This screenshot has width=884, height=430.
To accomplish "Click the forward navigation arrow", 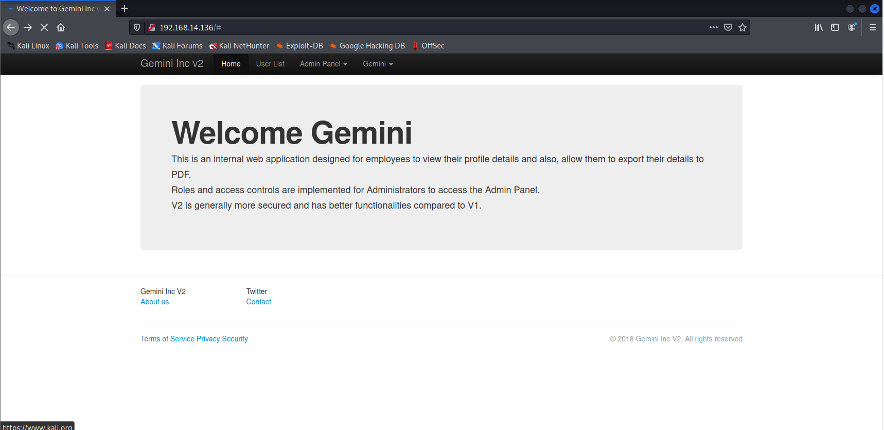I will [28, 27].
